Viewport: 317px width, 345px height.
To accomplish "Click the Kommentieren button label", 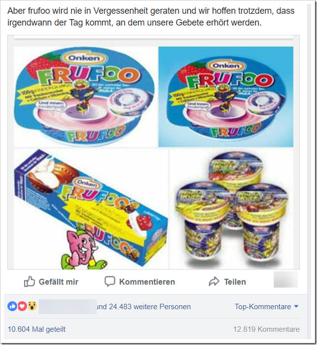I will pos(147,282).
